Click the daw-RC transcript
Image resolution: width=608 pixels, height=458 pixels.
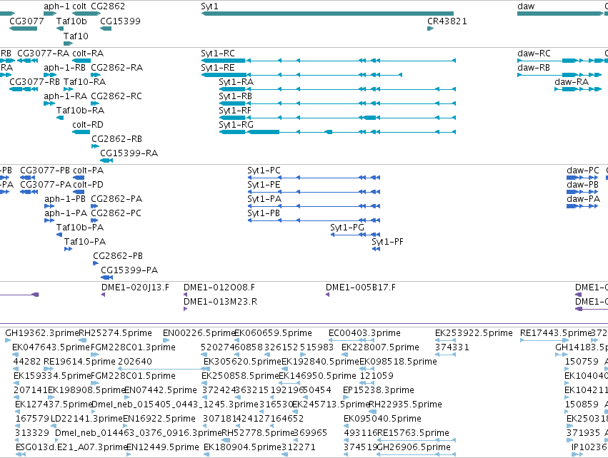(560, 61)
